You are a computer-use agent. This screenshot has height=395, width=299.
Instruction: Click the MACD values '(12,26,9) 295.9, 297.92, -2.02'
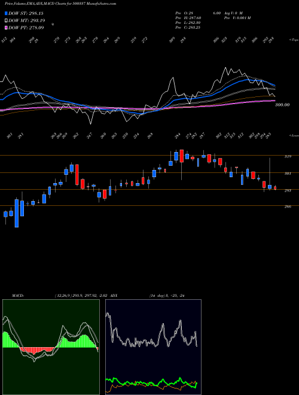point(81,295)
